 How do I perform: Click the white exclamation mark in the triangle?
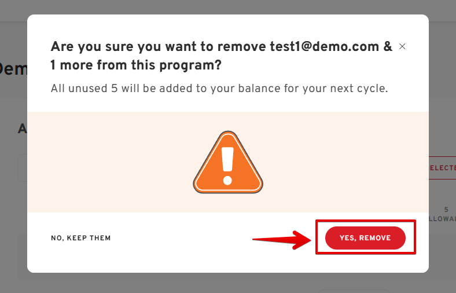tap(227, 166)
